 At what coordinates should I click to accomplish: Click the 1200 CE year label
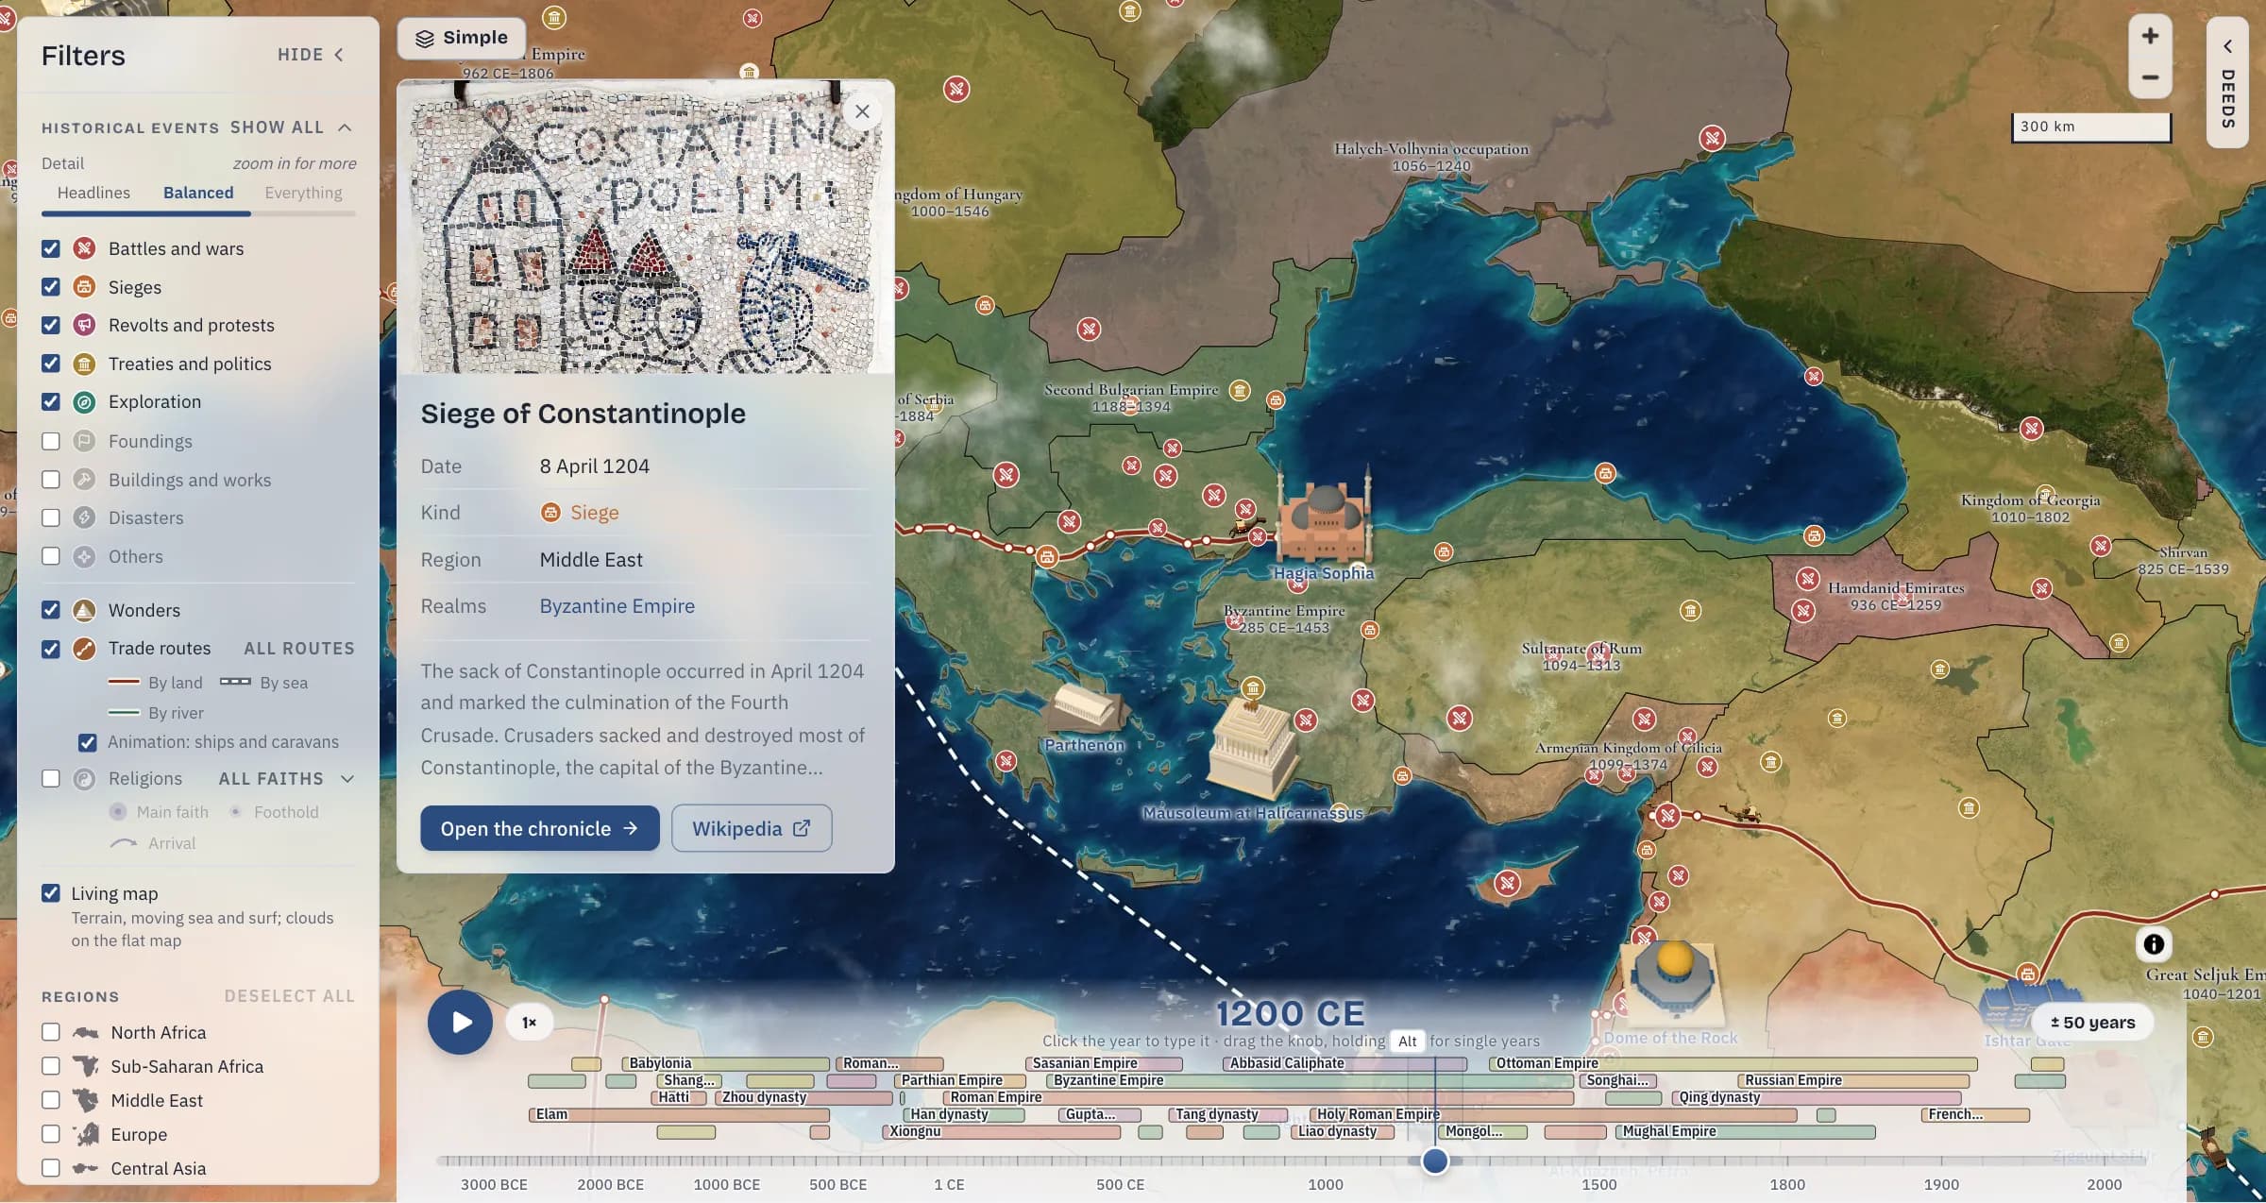[1290, 1013]
